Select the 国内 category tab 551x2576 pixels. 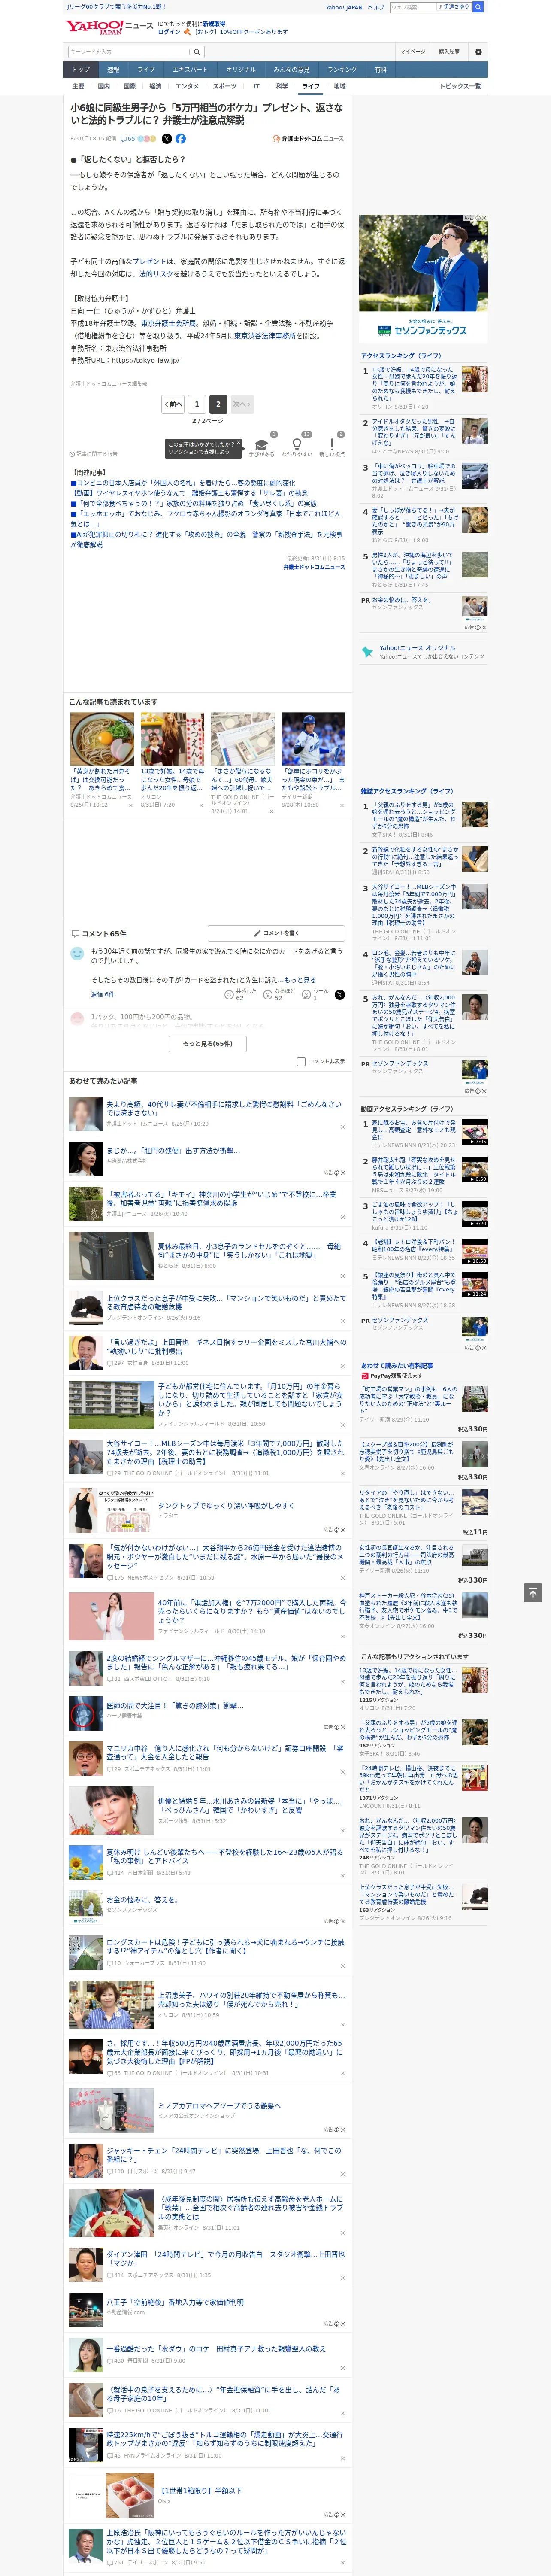pos(104,87)
